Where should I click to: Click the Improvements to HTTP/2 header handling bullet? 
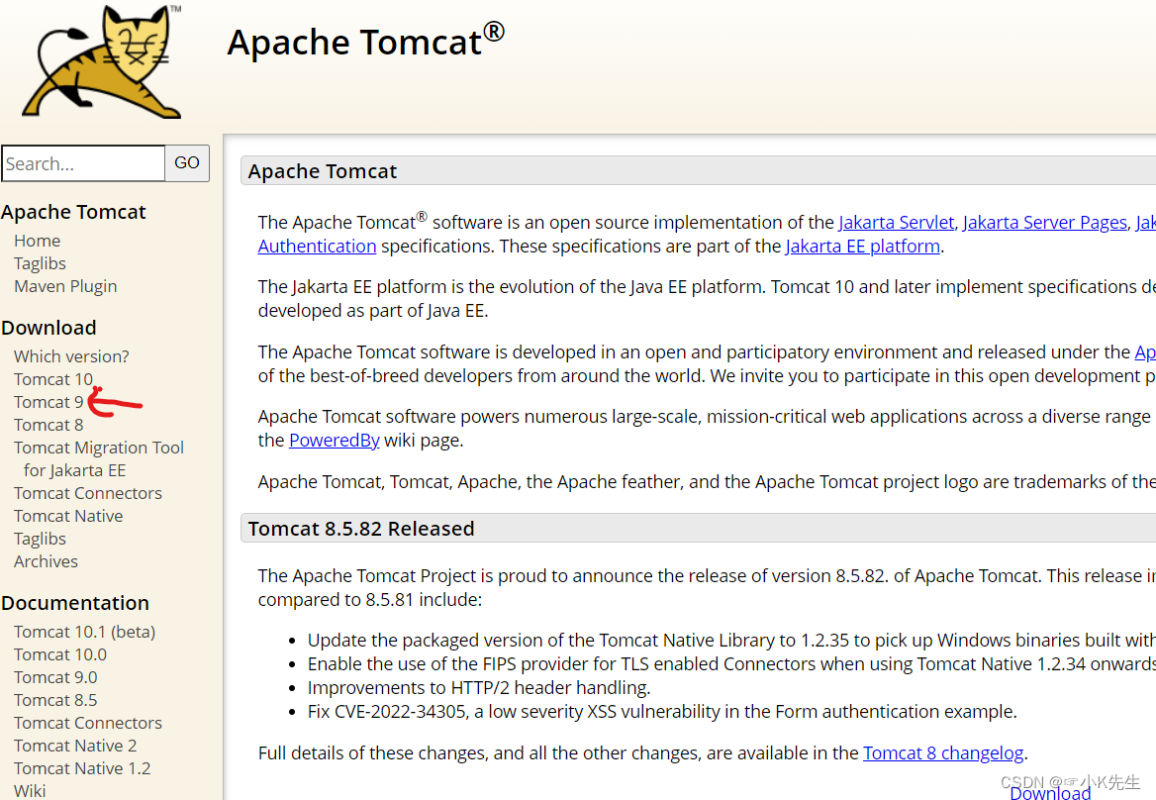click(479, 689)
